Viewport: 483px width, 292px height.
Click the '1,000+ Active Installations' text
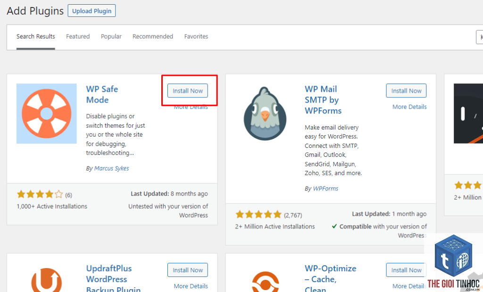tap(52, 206)
